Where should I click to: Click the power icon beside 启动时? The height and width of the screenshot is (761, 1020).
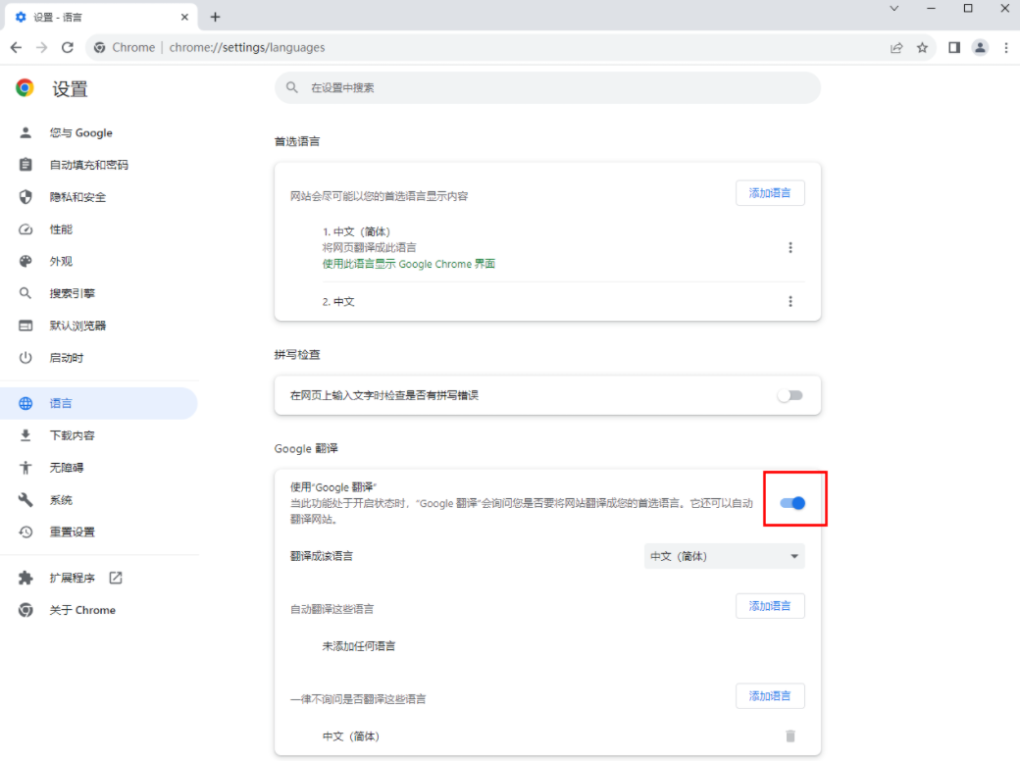[x=25, y=358]
